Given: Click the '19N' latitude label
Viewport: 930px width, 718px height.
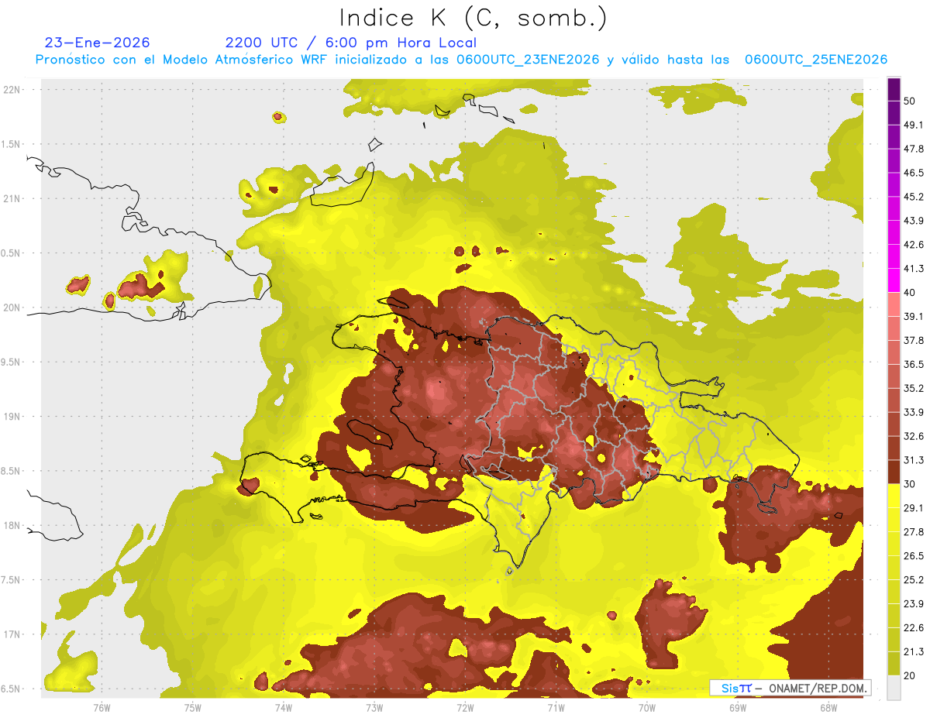Looking at the screenshot, I should 12,416.
